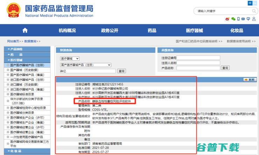Viewport: 259px width, 155px height.
Task: Click quick search field containing 森亿
Action: pos(88,71)
